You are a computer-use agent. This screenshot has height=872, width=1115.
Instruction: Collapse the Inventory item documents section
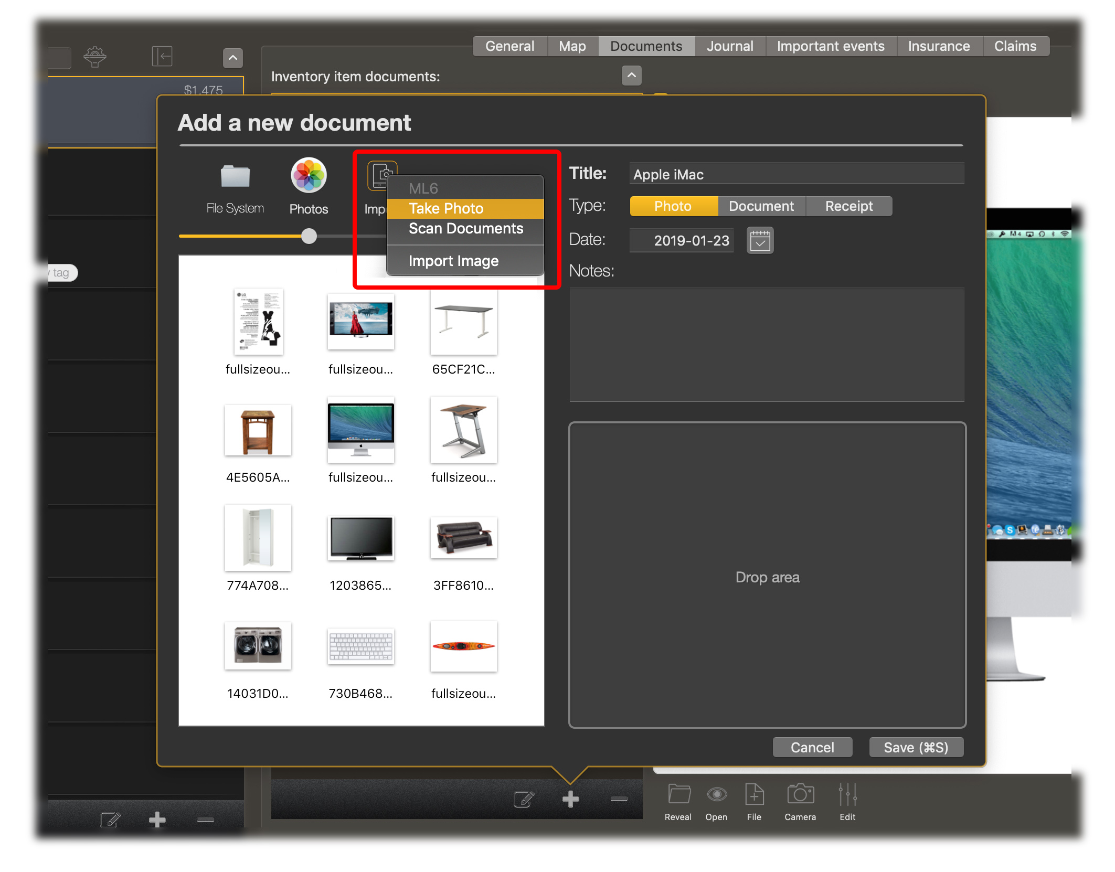pos(632,76)
